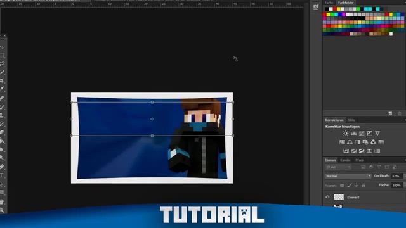Add a Curves adjustment
This screenshot has height=228, width=406.
click(362, 134)
